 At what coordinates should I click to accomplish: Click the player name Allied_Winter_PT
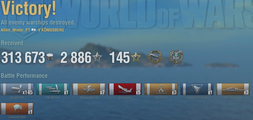tap(15, 30)
